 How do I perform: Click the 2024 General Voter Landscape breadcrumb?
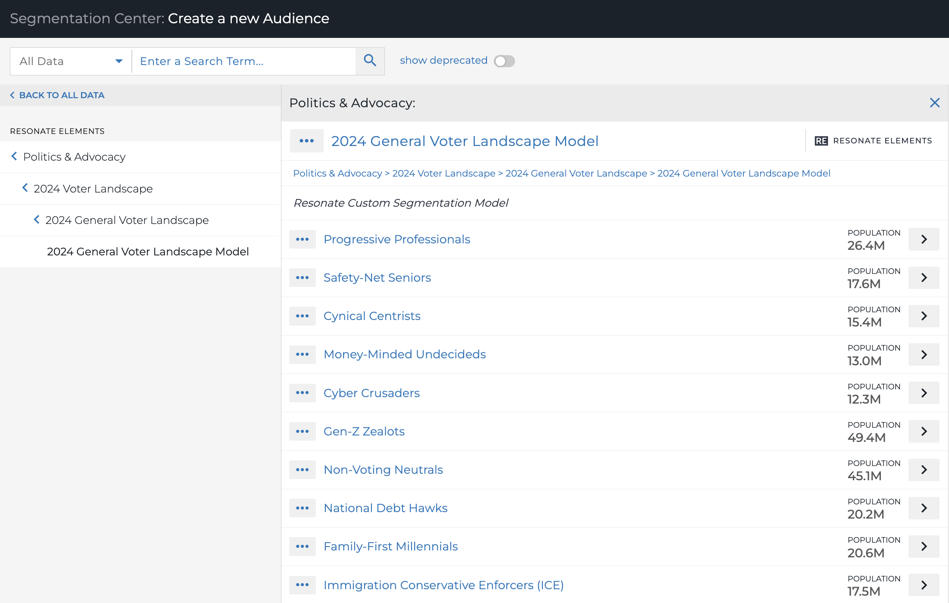(x=576, y=173)
